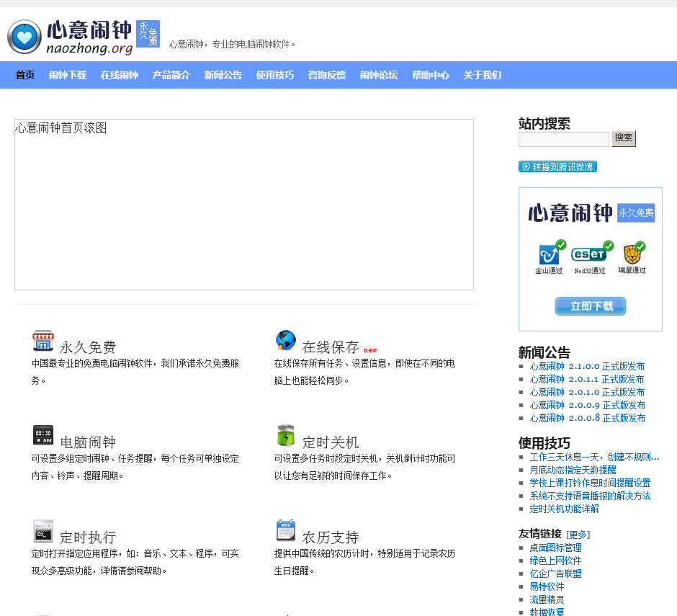Click the calendar icon beside 农历支持
The image size is (677, 616).
point(286,531)
